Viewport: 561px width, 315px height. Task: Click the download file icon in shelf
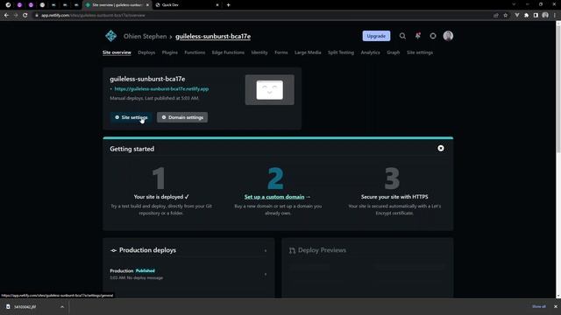click(x=8, y=307)
